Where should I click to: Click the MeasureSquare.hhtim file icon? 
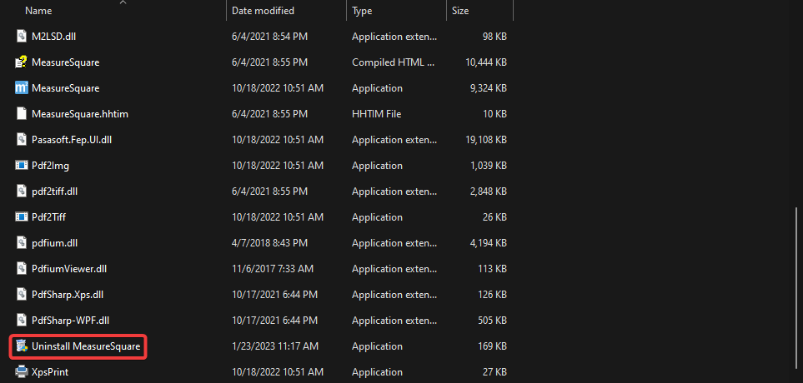tap(23, 114)
